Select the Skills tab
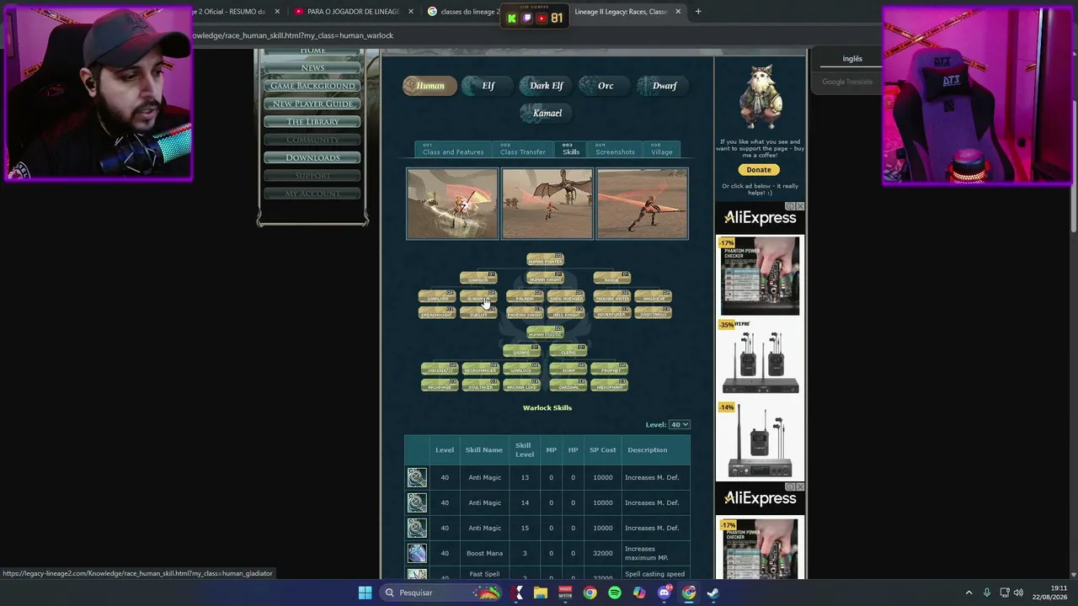The height and width of the screenshot is (606, 1078). point(571,149)
